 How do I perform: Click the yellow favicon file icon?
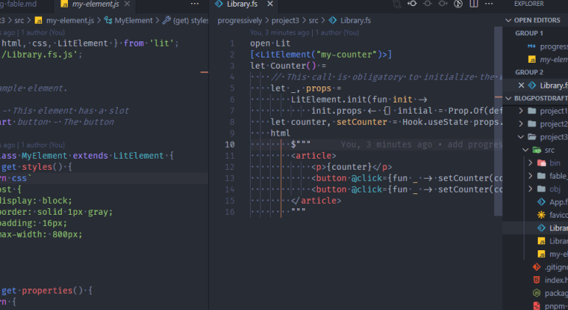coord(541,215)
